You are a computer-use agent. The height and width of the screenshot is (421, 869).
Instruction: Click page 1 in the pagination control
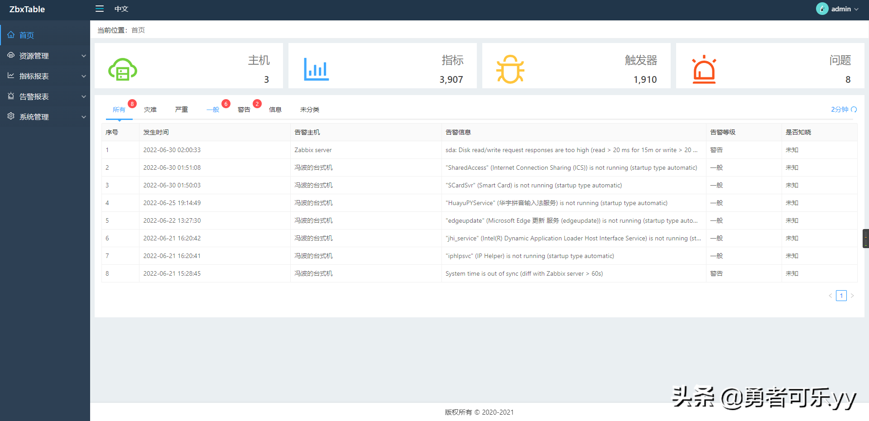tap(841, 295)
